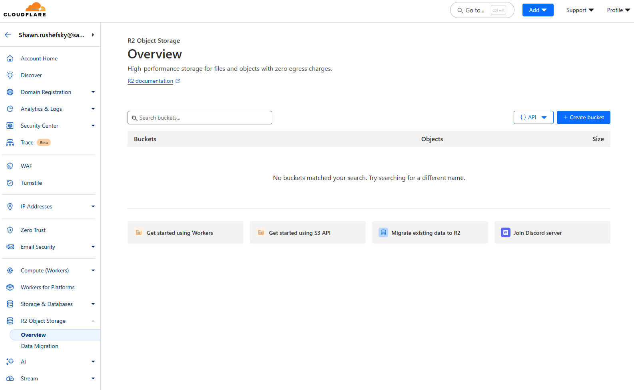Go back using the left arrow icon
Screen dimensions: 634x390
point(8,35)
